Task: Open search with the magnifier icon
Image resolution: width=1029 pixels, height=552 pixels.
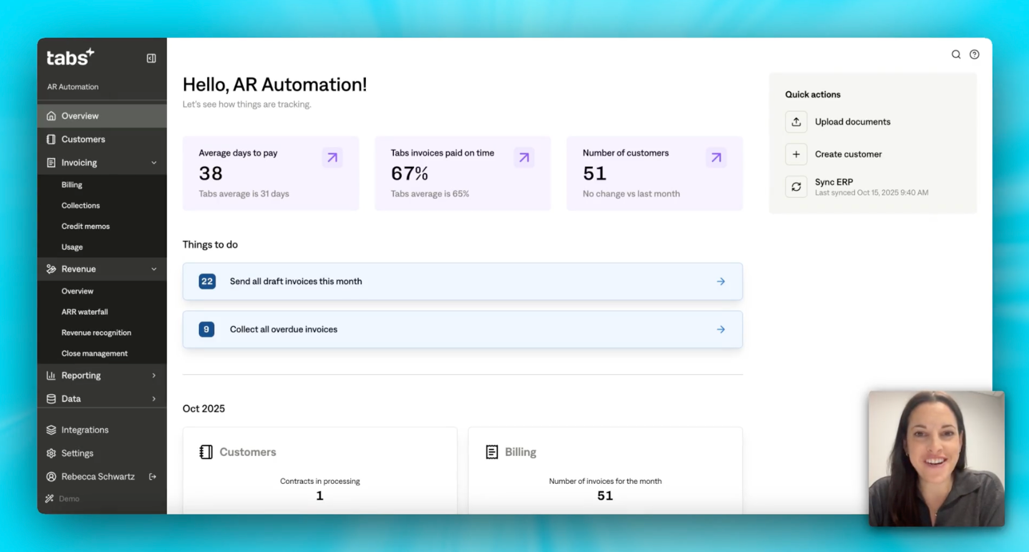Action: pyautogui.click(x=956, y=54)
